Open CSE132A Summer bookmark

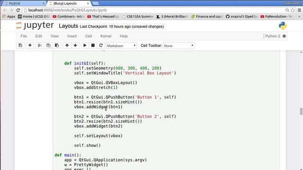coord(138,17)
